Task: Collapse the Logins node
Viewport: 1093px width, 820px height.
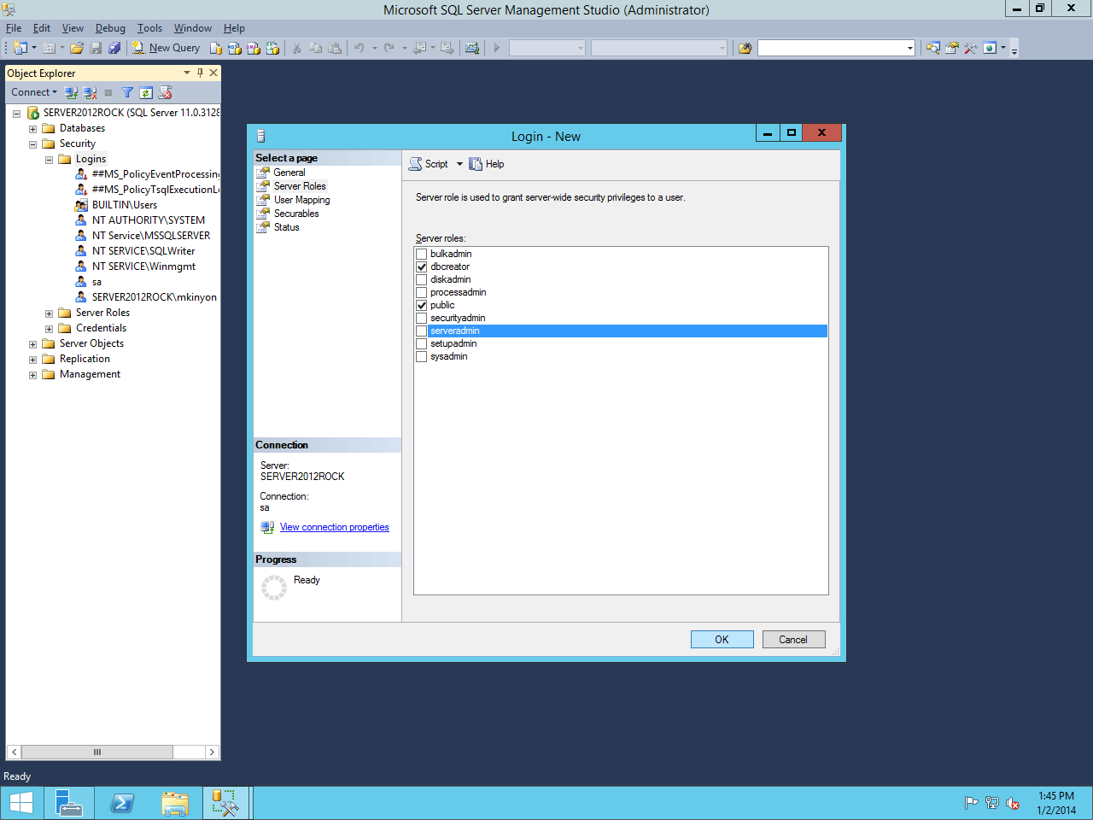Action: [49, 160]
